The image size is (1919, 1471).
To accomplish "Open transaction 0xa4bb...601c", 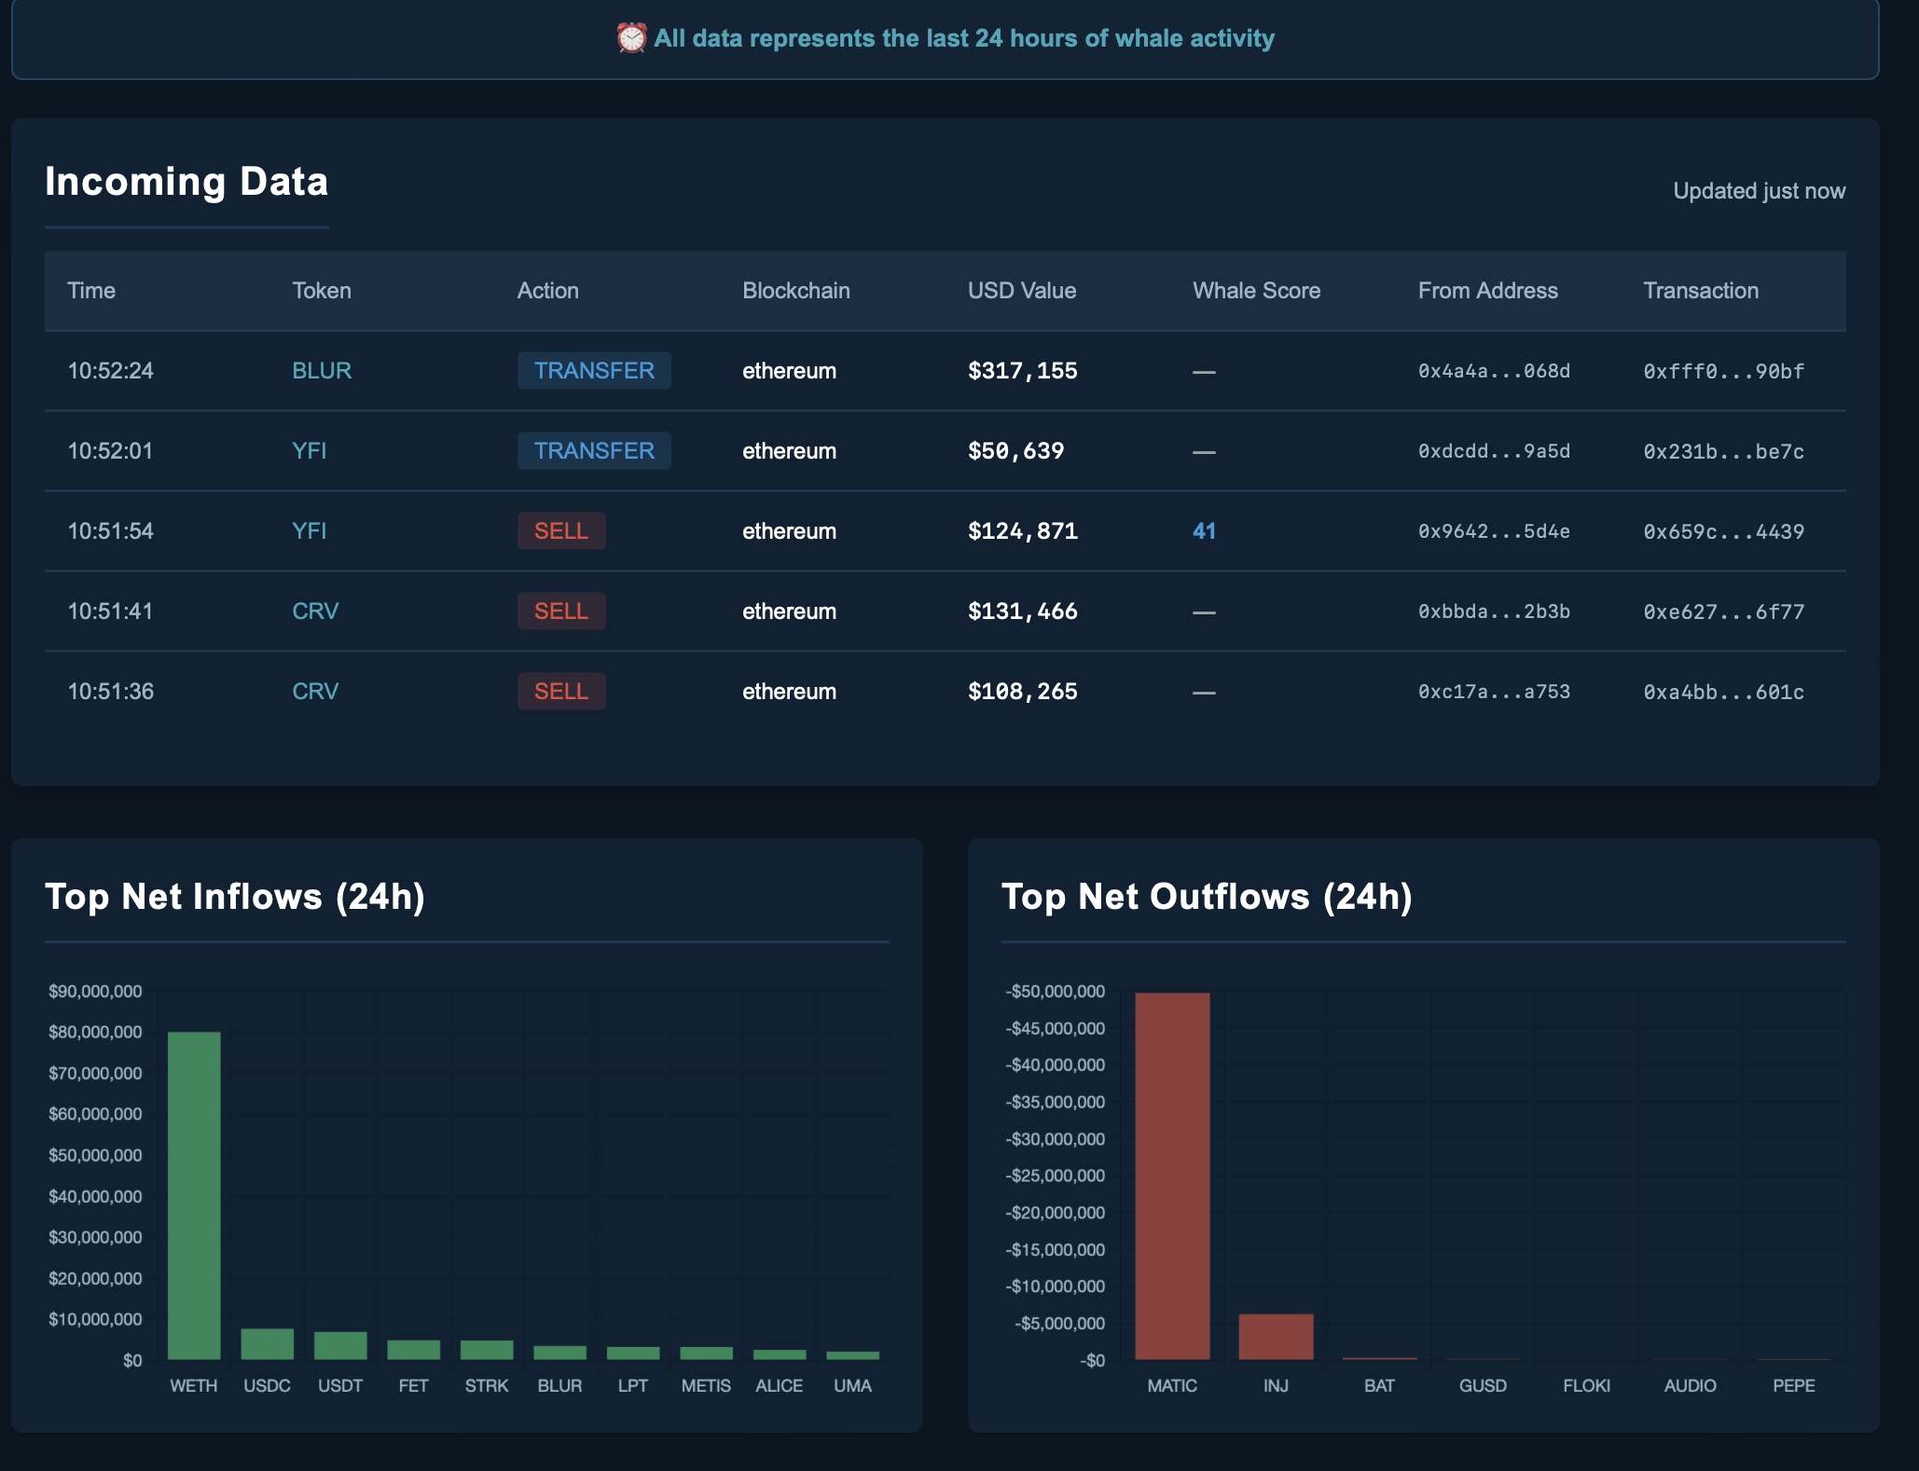I will (1723, 691).
